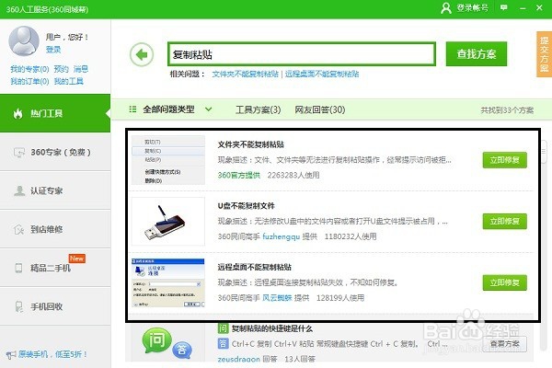This screenshot has width=552, height=368.
Task: Click the 手机回收 sidebar icon
Action: [x=19, y=306]
